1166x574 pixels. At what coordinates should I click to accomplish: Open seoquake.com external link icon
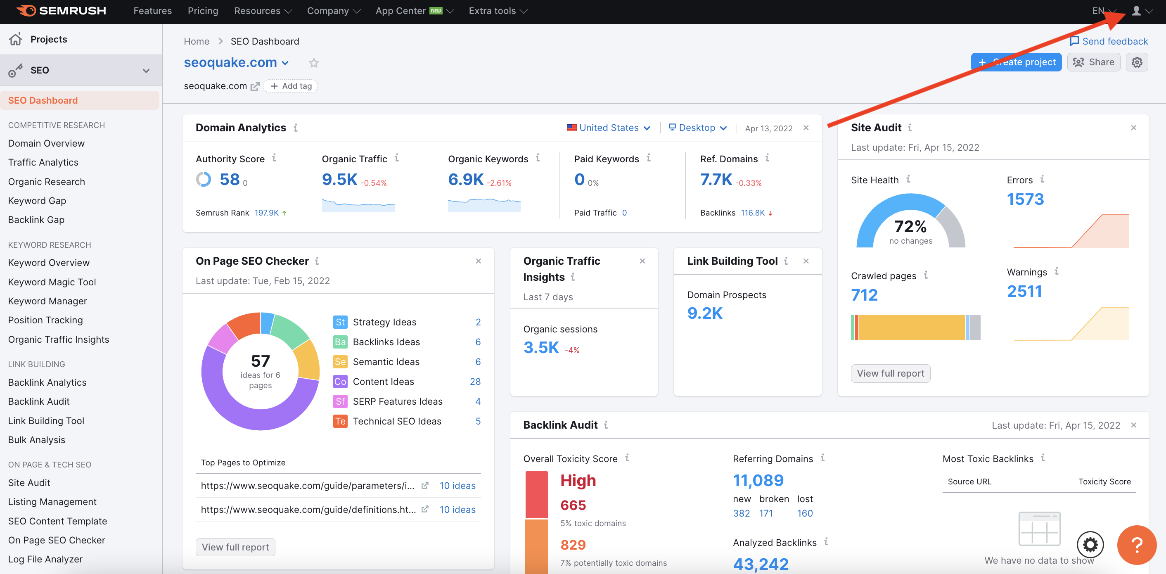tap(255, 86)
